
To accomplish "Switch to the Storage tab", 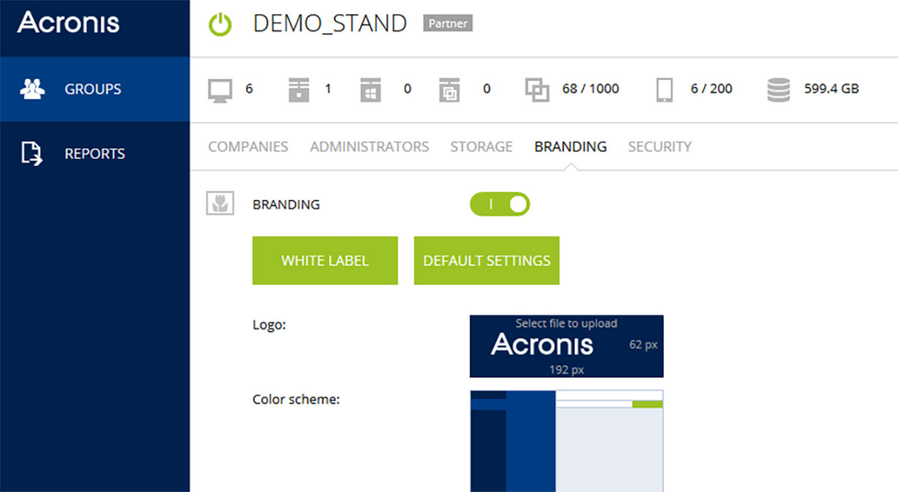I will 481,146.
